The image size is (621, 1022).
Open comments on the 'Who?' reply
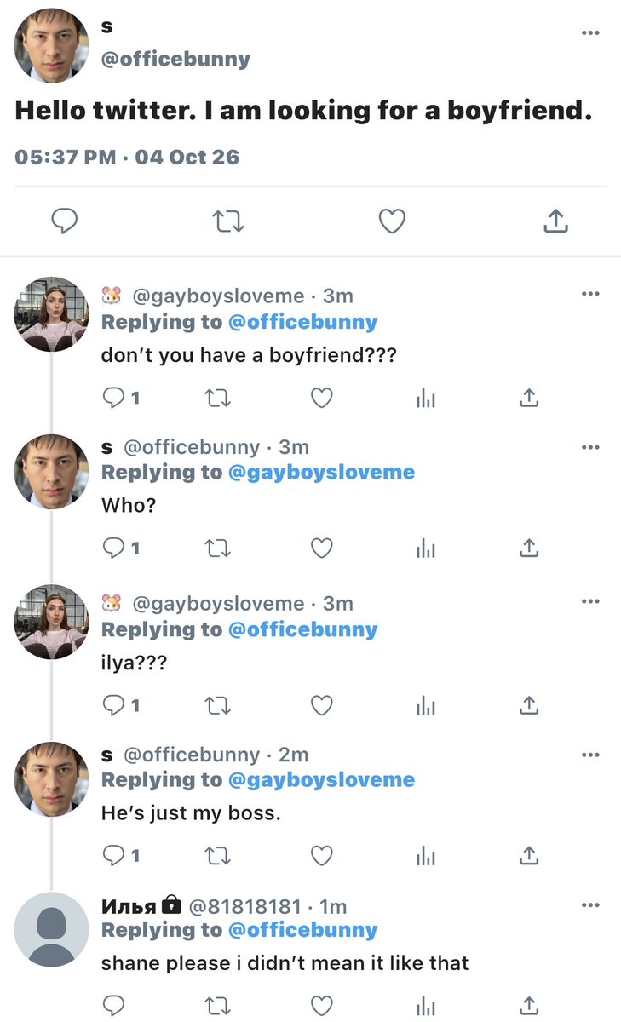coord(121,548)
